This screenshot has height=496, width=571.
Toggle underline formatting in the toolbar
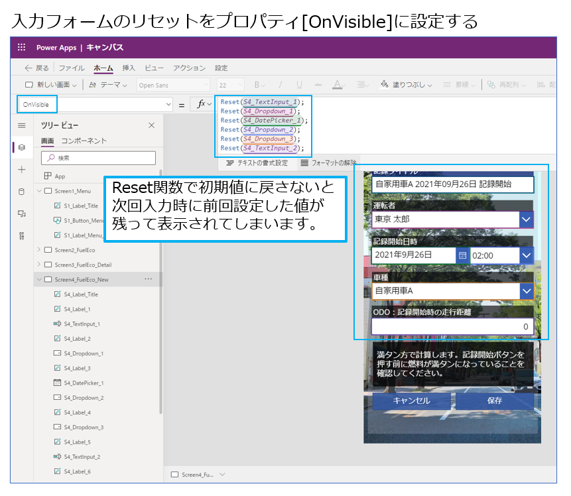[298, 83]
